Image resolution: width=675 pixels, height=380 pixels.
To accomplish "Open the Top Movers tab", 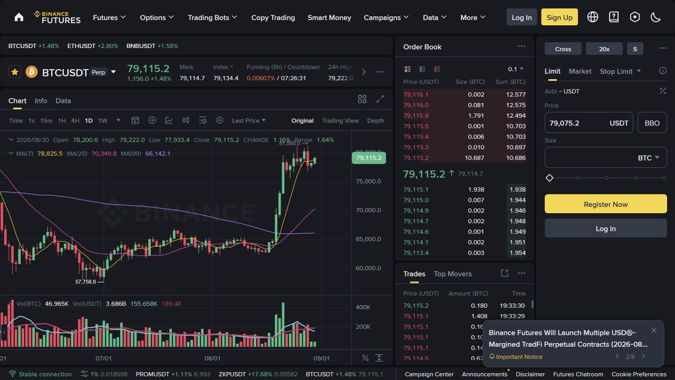I will point(452,274).
